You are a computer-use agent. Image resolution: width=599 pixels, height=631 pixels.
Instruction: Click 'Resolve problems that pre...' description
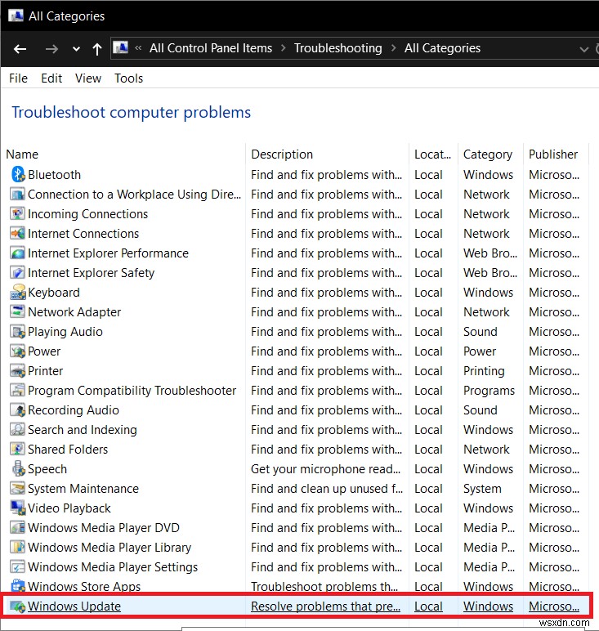coord(325,606)
